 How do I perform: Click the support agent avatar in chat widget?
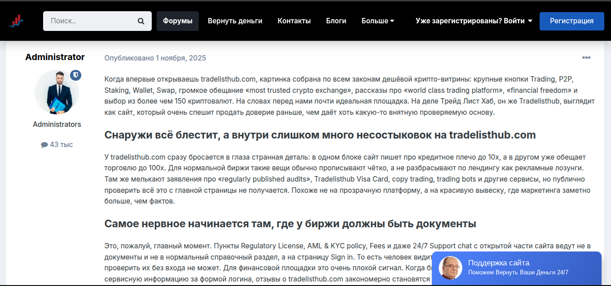[450, 268]
